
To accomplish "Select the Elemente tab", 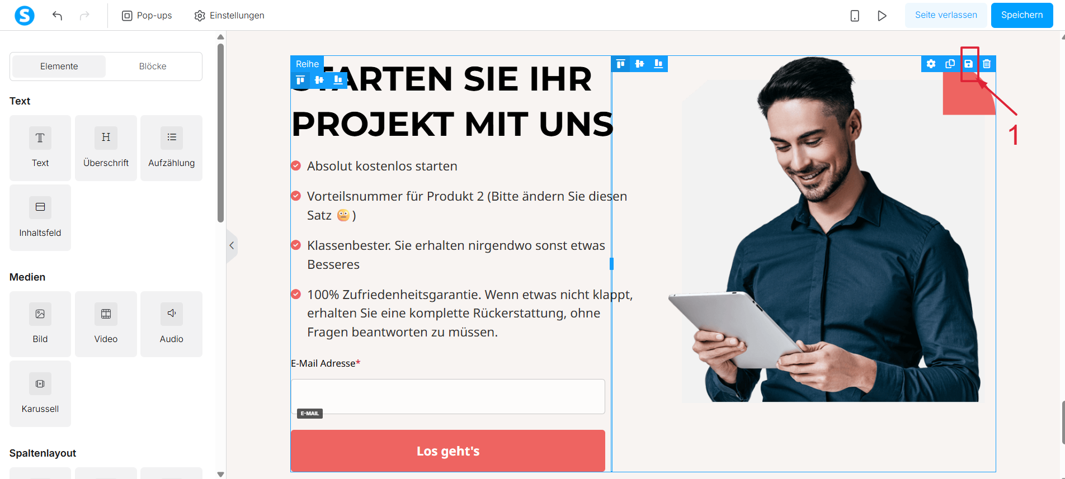I will pos(59,67).
